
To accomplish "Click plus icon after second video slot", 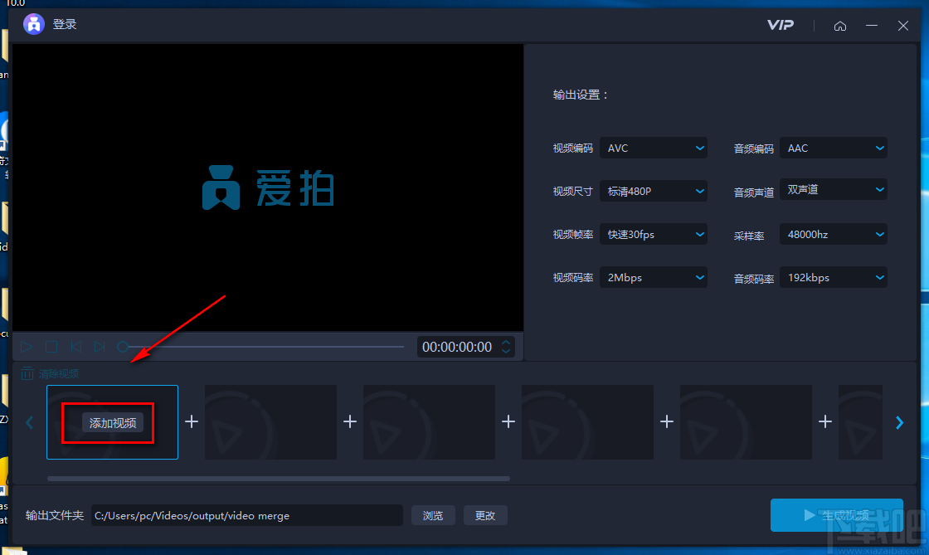I will (350, 421).
